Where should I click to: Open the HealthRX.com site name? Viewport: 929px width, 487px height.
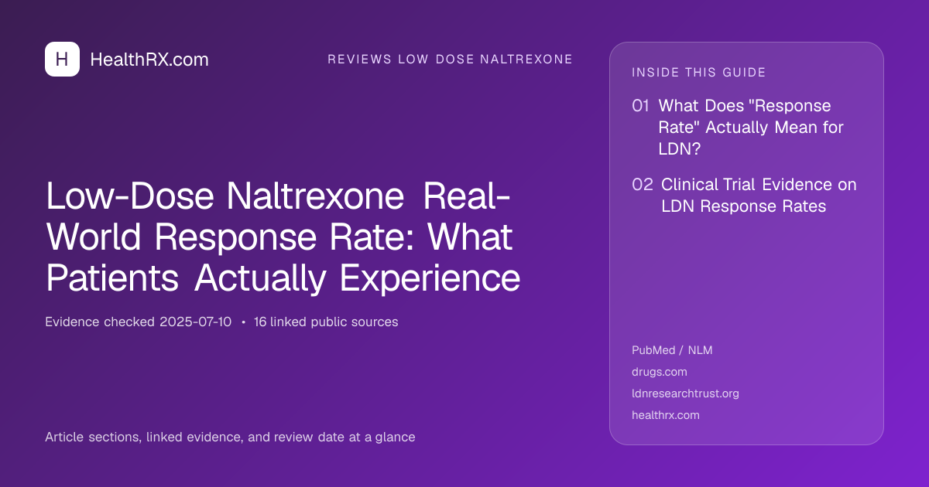click(149, 60)
